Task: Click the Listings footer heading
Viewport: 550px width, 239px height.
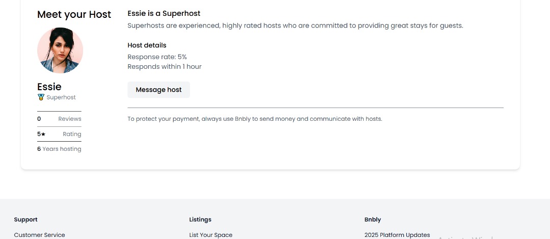Action: tap(200, 220)
